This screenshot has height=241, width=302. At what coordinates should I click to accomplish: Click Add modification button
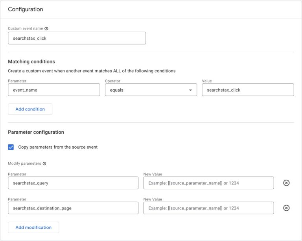33,227
